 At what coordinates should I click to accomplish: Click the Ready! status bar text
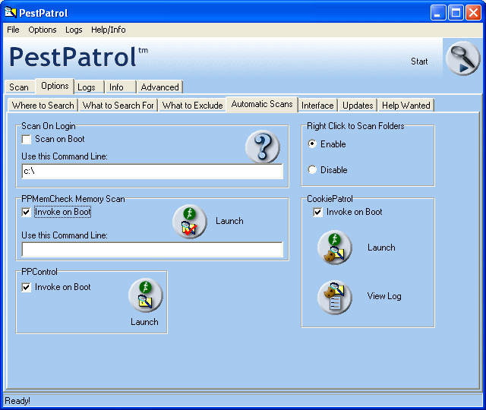pyautogui.click(x=17, y=401)
